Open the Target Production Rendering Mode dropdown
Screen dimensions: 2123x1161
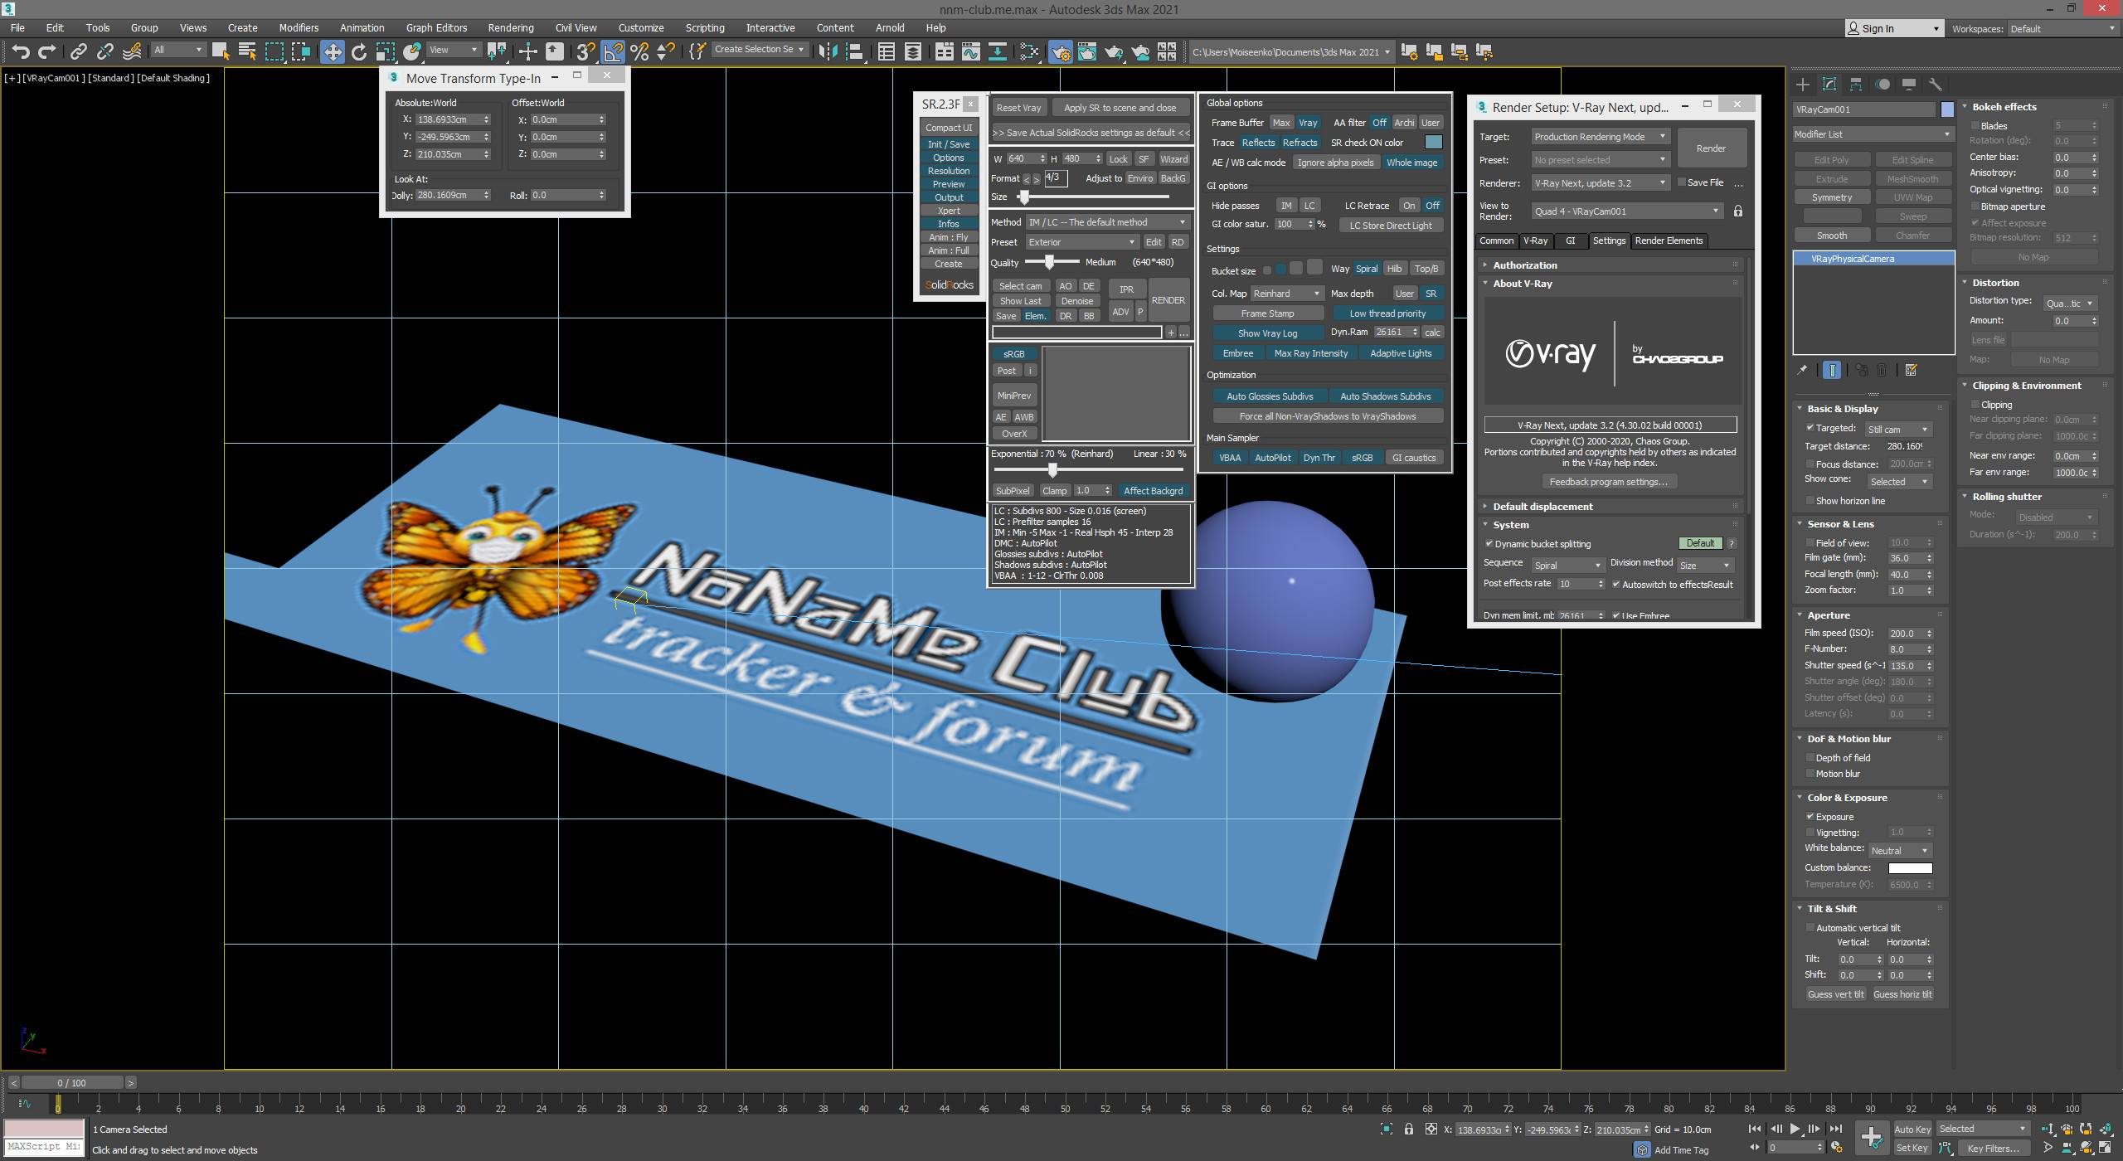(1600, 136)
